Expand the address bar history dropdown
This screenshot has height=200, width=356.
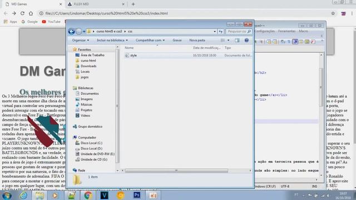tap(215, 32)
